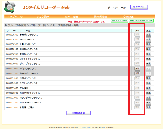Click 禁止 for 安否確認 row
The image size is (163, 129).
148,88
